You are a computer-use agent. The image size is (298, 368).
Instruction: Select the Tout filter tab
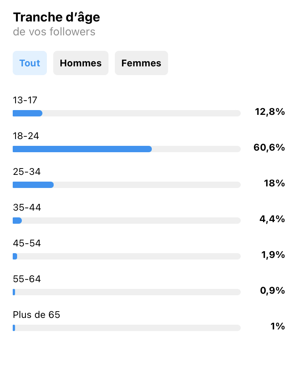pyautogui.click(x=30, y=63)
